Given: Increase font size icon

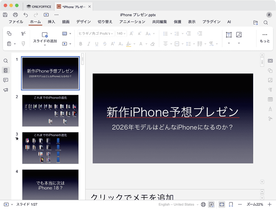Looking at the screenshot, I should (x=131, y=33).
